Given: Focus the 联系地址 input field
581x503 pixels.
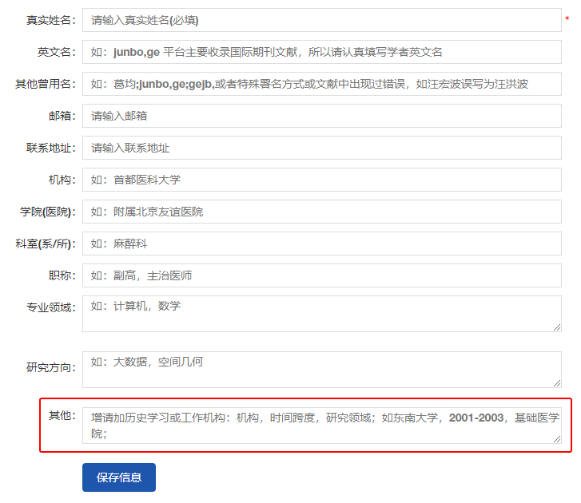Looking at the screenshot, I should (x=321, y=148).
